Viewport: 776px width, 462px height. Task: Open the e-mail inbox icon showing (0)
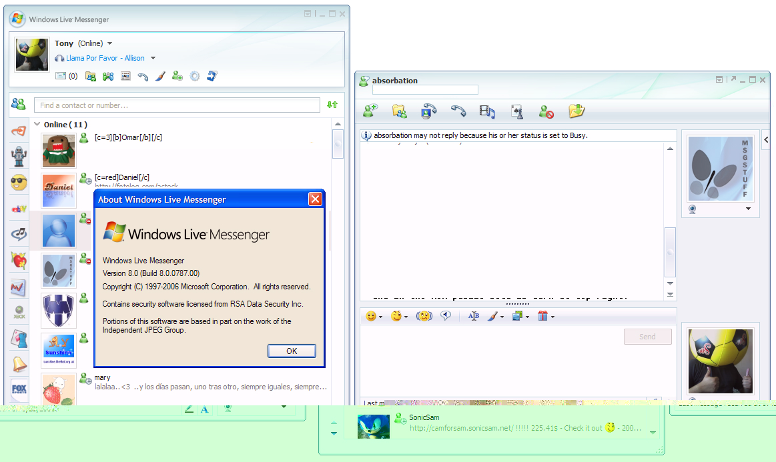coord(66,76)
